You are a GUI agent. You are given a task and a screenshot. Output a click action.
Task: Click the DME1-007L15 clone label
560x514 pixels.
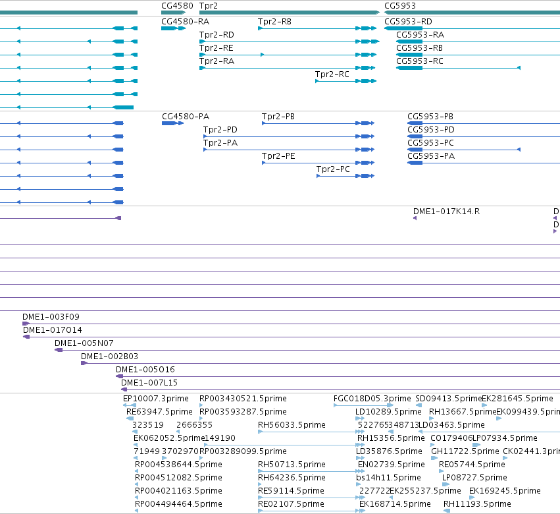(x=149, y=383)
